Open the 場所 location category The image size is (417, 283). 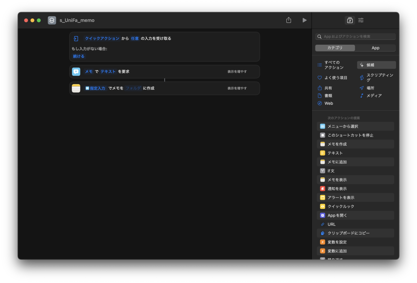367,88
